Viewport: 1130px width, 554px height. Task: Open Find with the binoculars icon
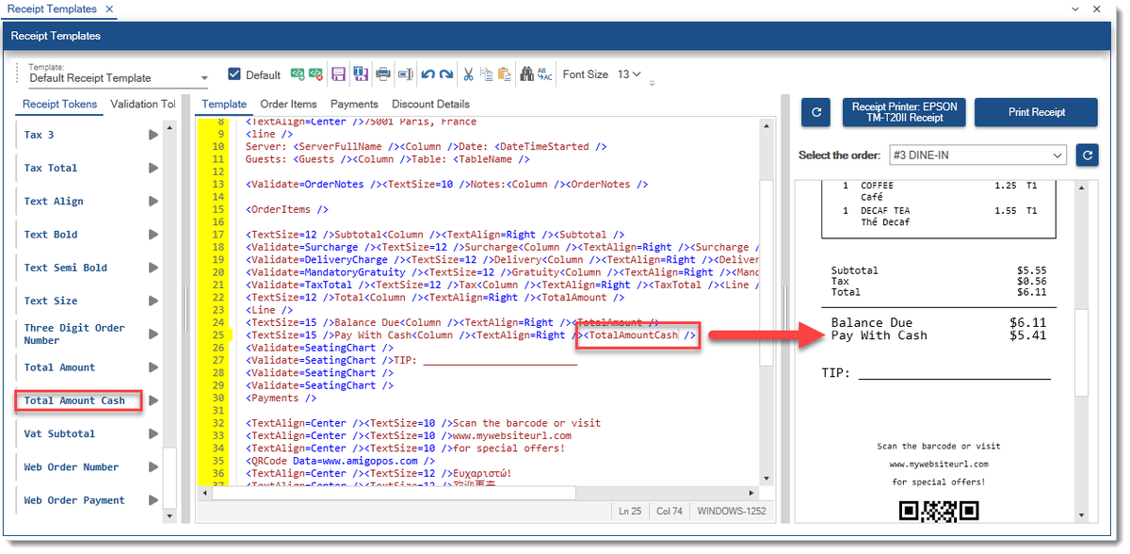(x=526, y=74)
